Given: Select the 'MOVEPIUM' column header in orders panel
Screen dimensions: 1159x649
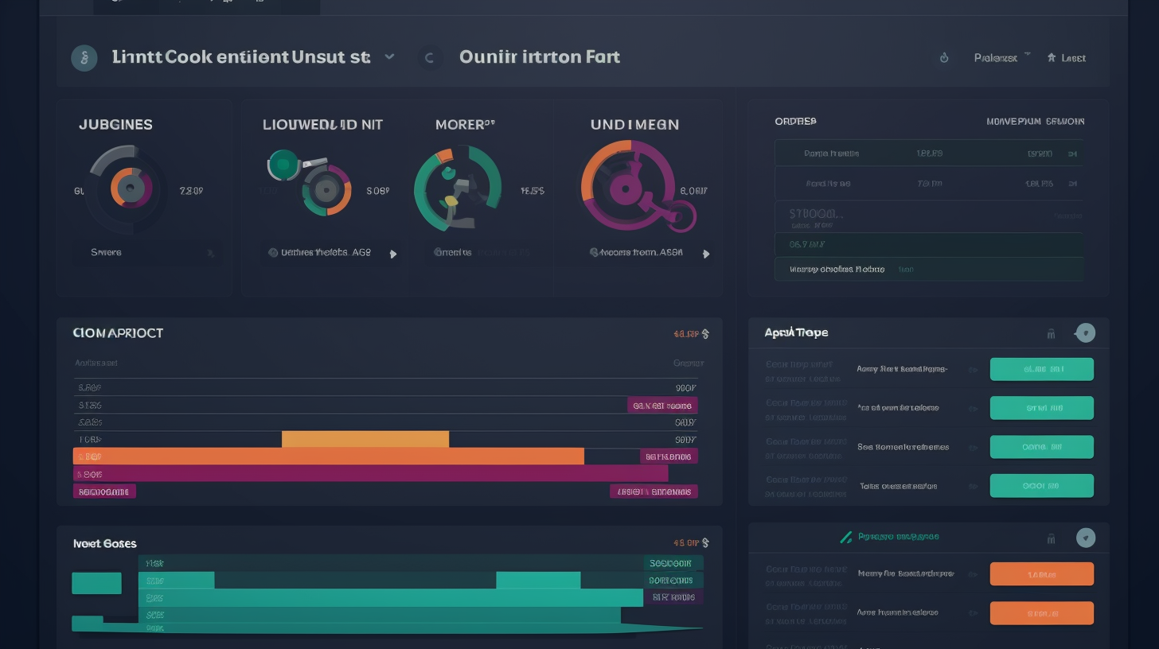Looking at the screenshot, I should 1013,122.
